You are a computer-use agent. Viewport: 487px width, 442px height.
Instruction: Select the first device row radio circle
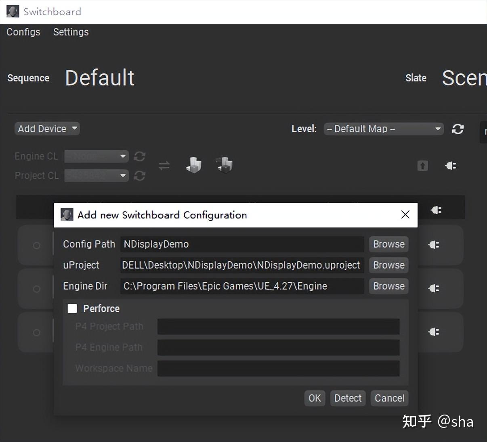(x=36, y=245)
